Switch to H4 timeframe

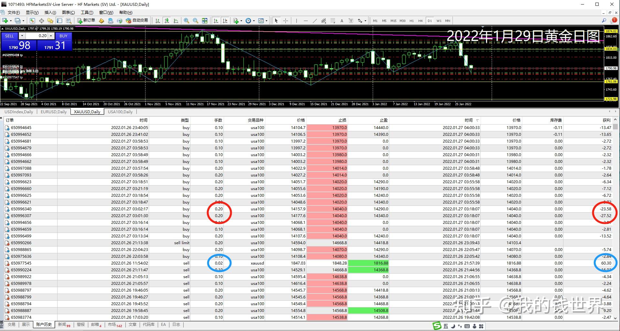pos(421,21)
